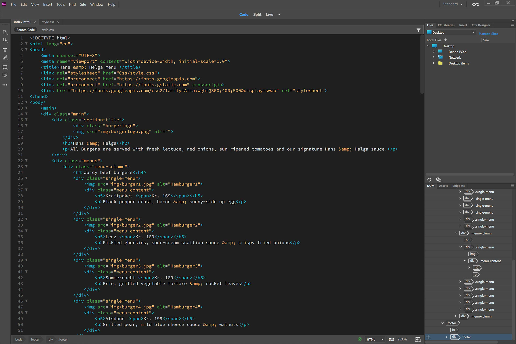Select the Nettverk network icon in Files
The image size is (516, 344).
(x=440, y=57)
